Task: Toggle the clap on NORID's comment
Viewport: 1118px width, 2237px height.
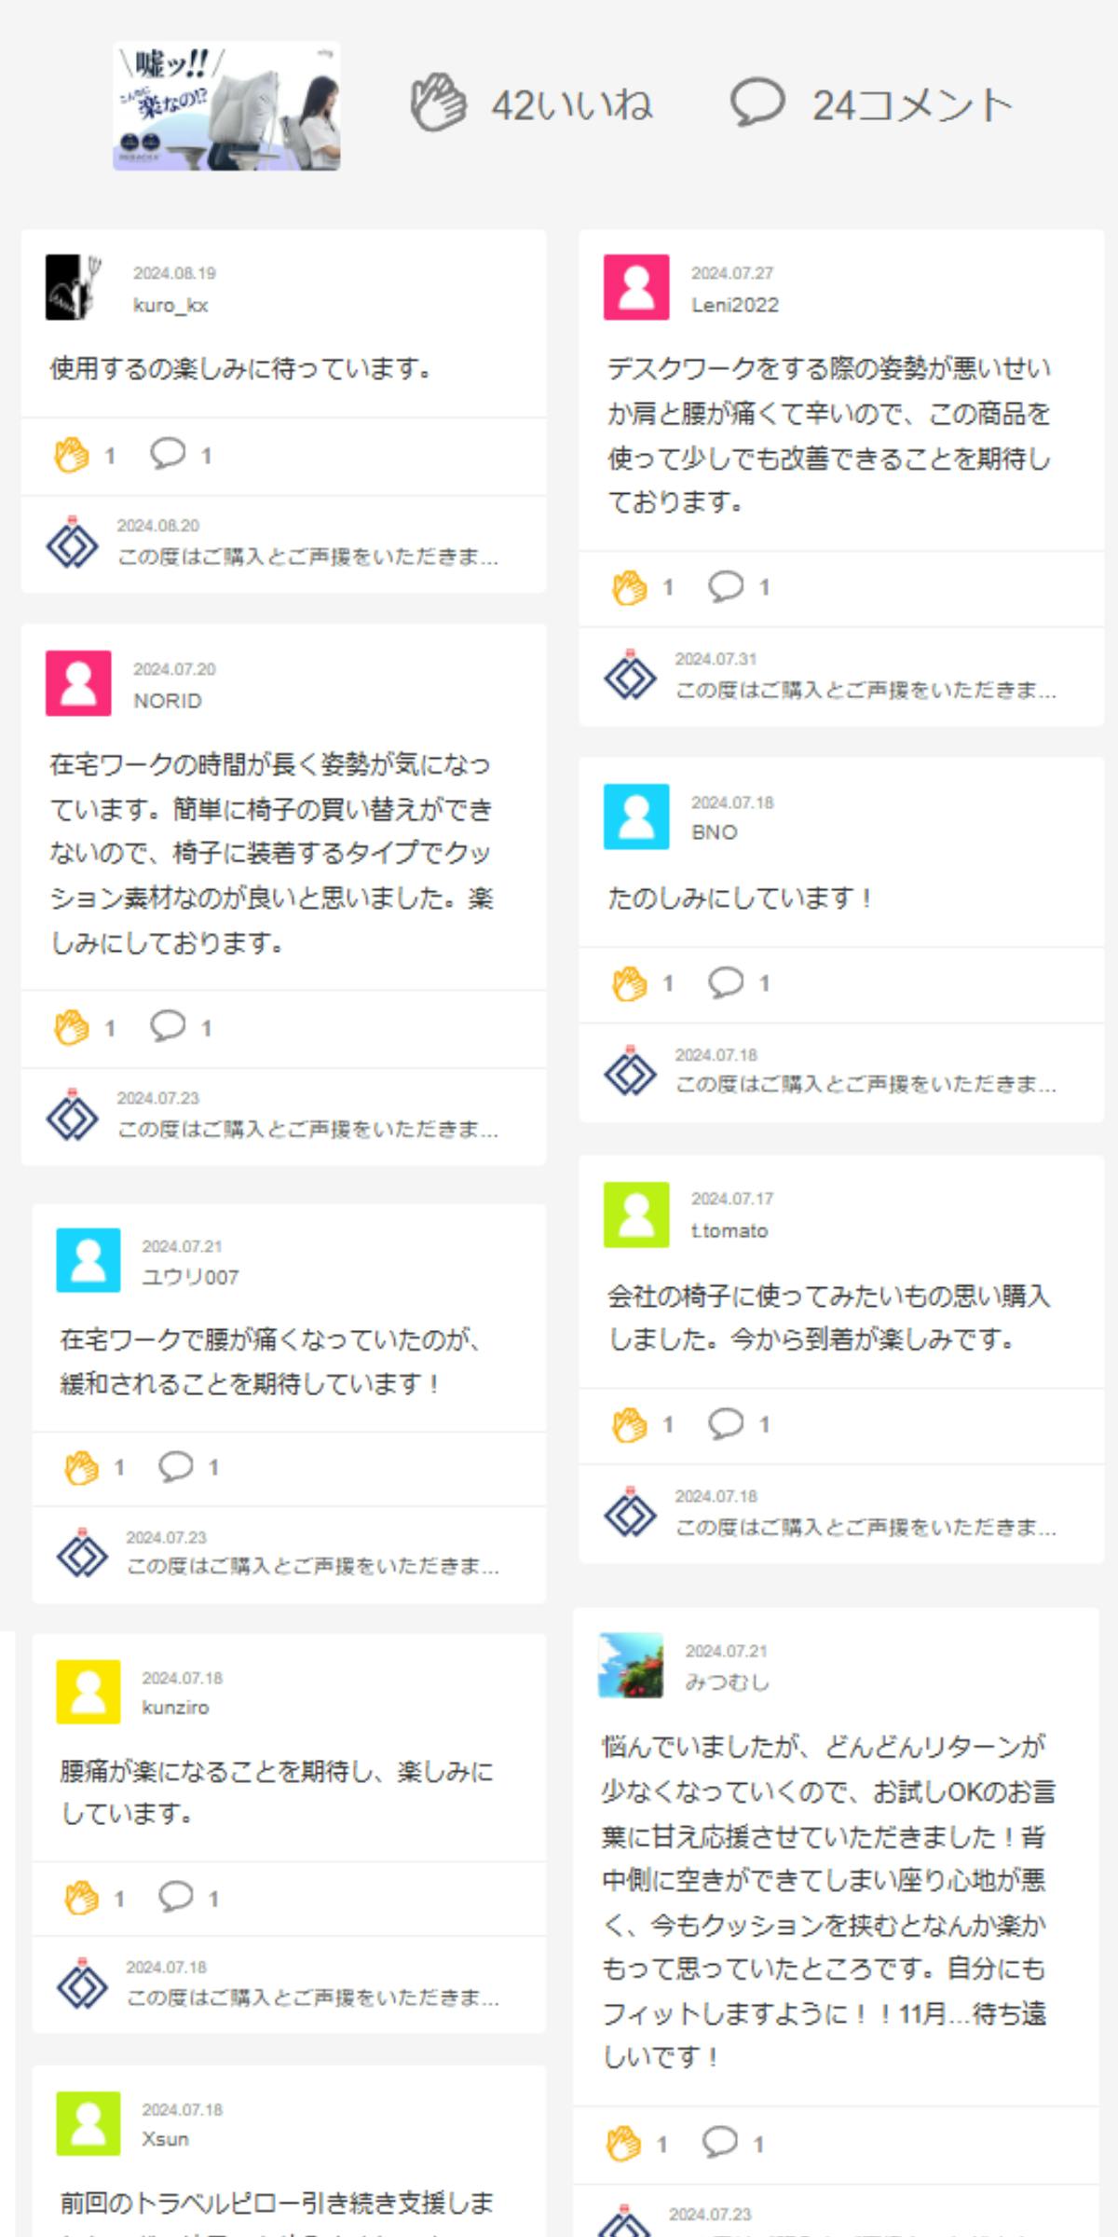Action: (72, 1028)
